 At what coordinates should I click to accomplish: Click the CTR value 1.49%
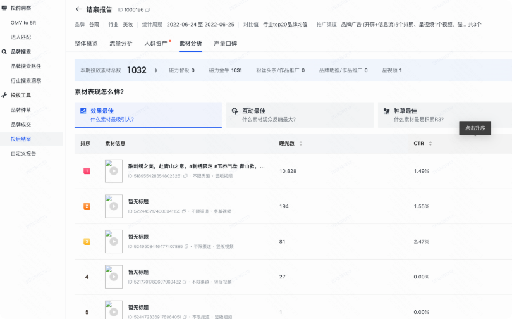(x=422, y=171)
